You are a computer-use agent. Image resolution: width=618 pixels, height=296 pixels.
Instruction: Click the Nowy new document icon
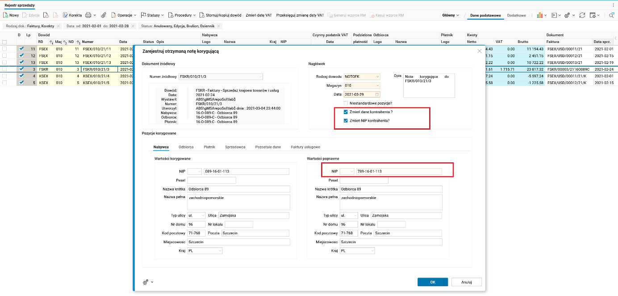point(6,15)
